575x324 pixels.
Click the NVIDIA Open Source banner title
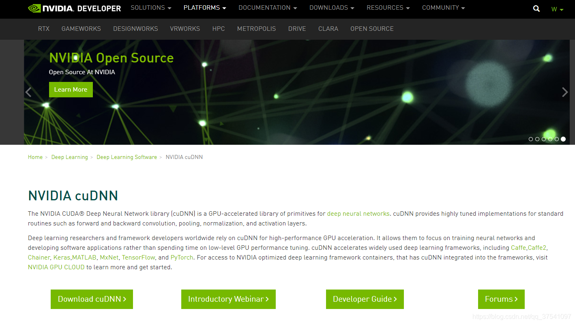click(112, 58)
